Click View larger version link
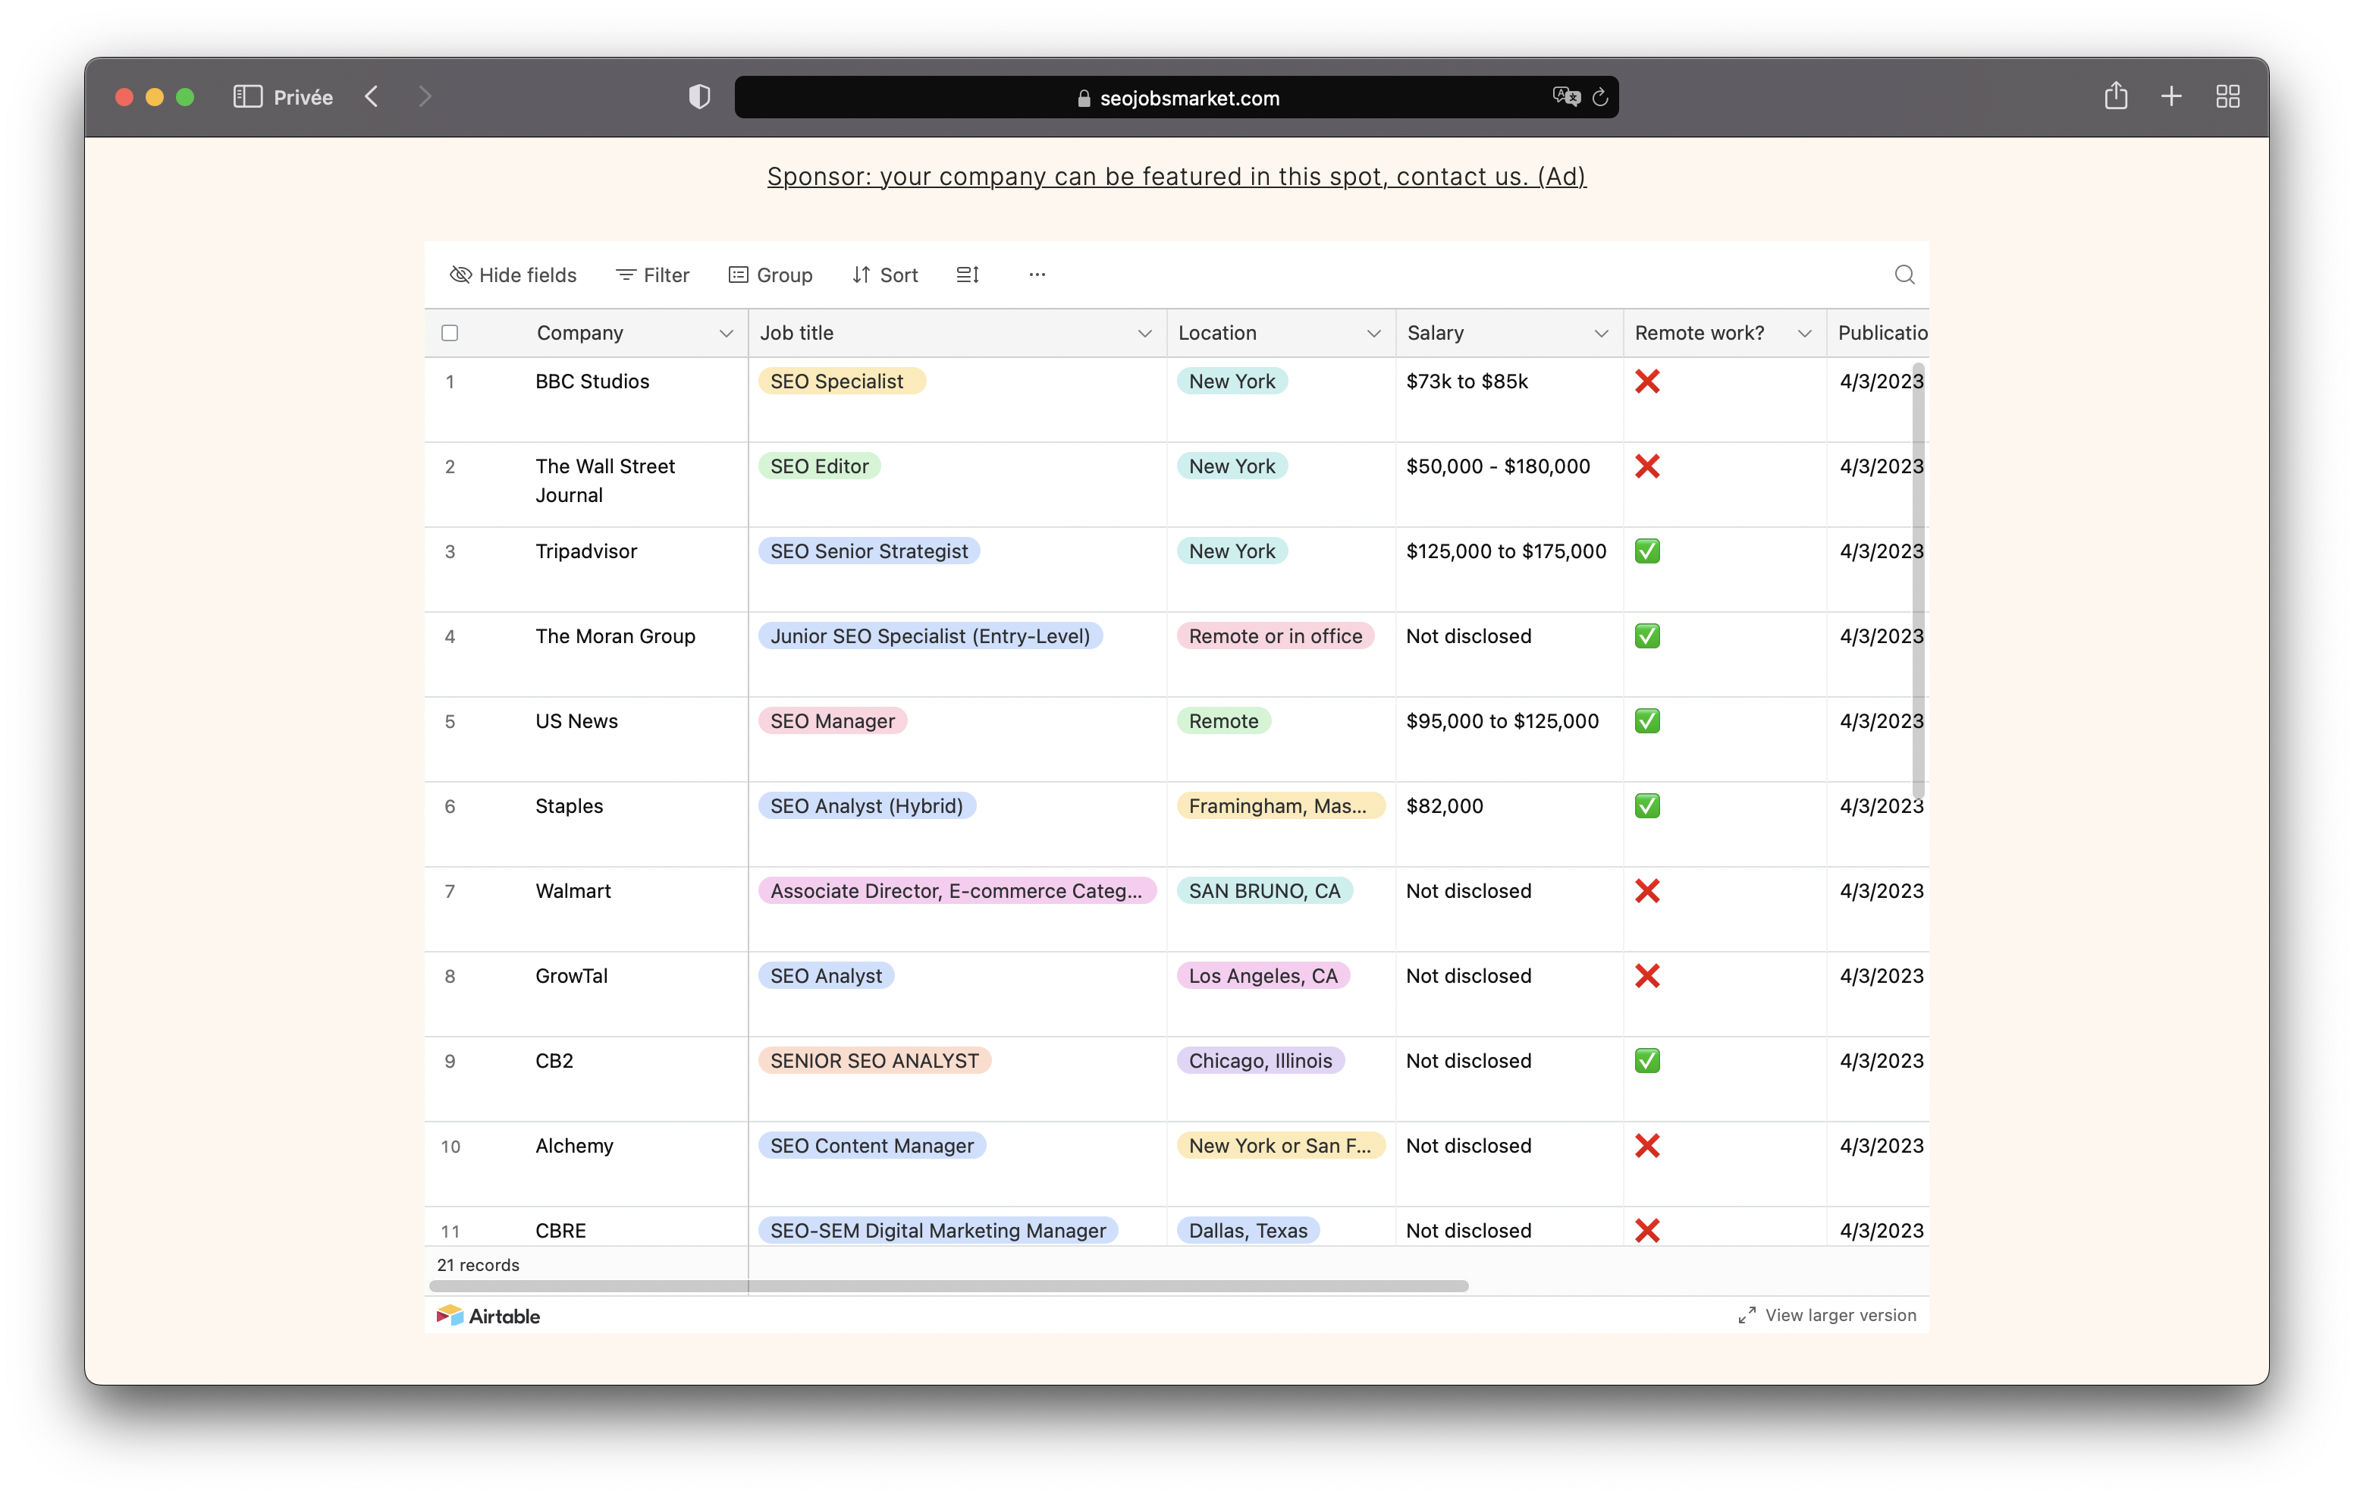Image resolution: width=2354 pixels, height=1497 pixels. (1827, 1315)
